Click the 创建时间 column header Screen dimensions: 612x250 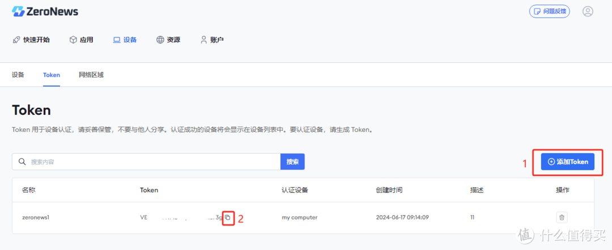389,190
